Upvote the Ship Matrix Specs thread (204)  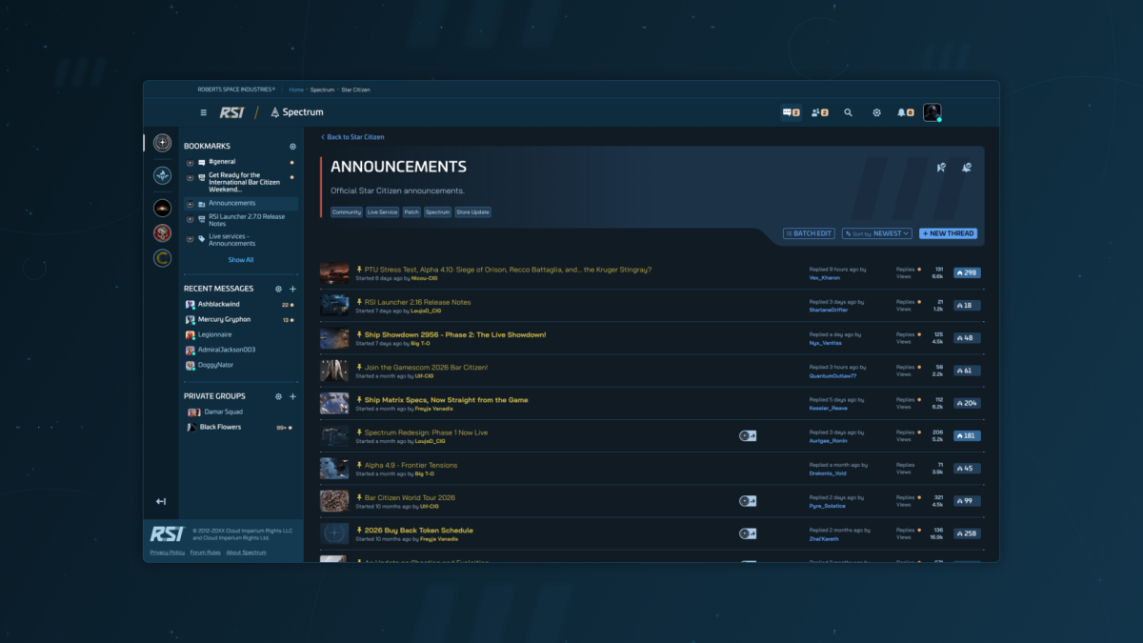coord(967,403)
